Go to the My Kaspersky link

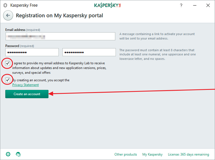click(152, 155)
